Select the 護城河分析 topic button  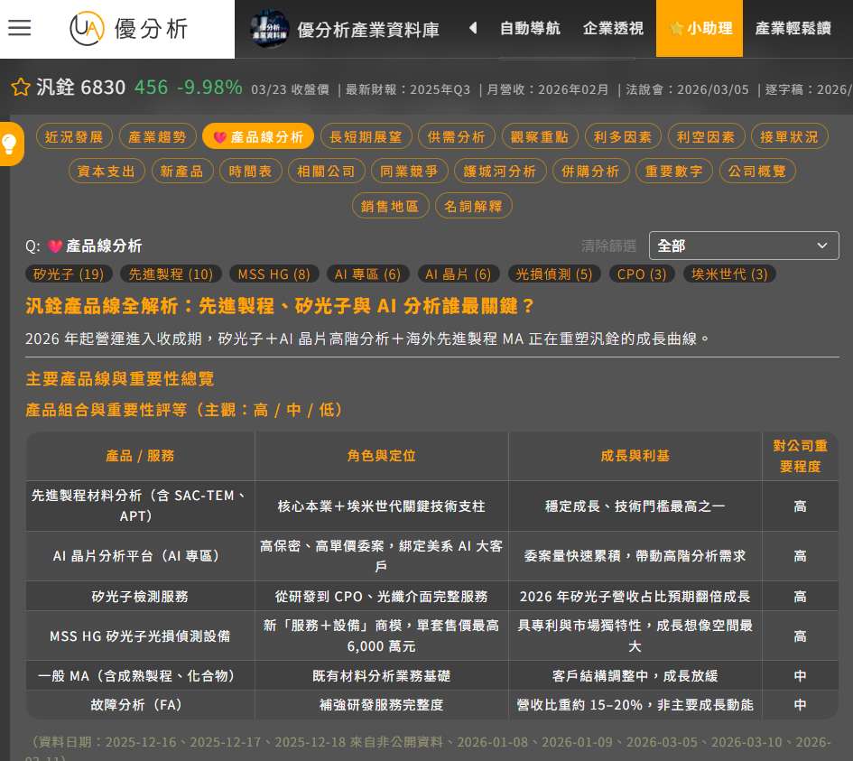500,171
